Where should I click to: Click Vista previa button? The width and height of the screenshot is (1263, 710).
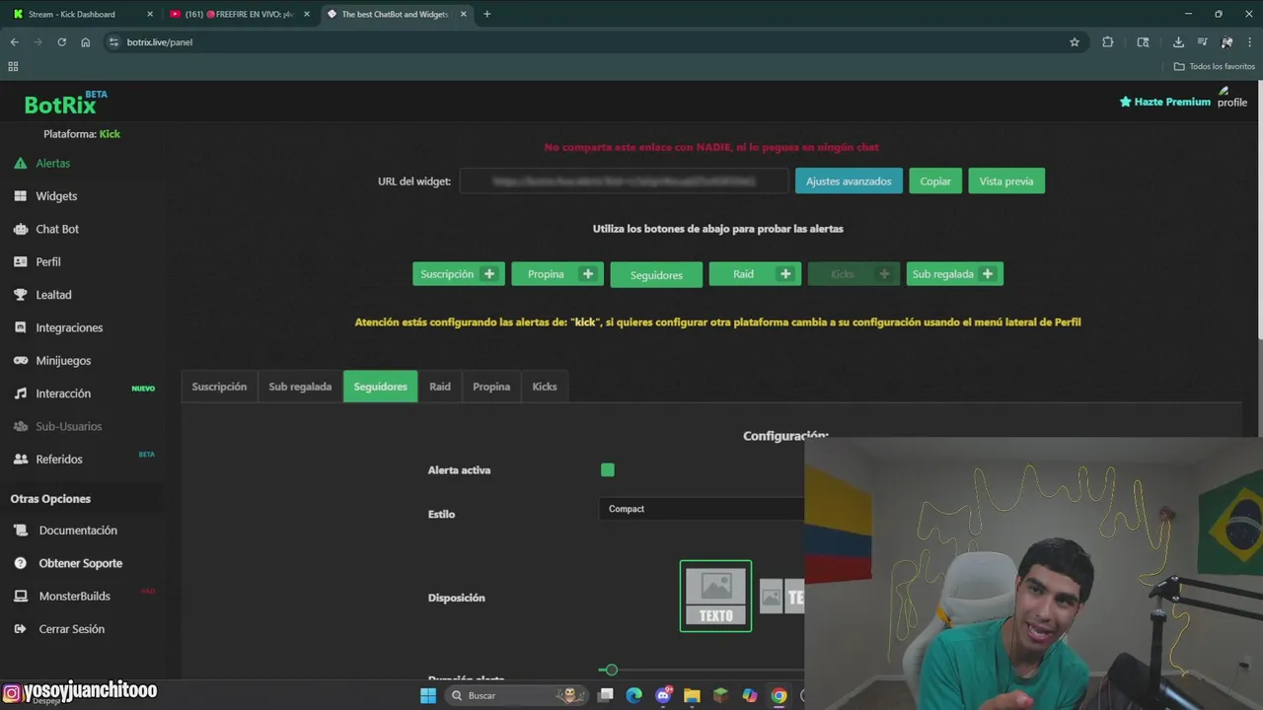(1006, 181)
